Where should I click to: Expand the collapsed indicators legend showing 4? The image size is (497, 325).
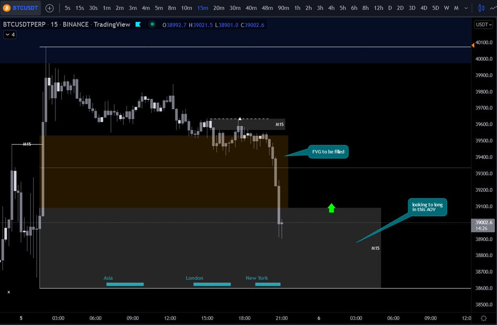click(10, 35)
